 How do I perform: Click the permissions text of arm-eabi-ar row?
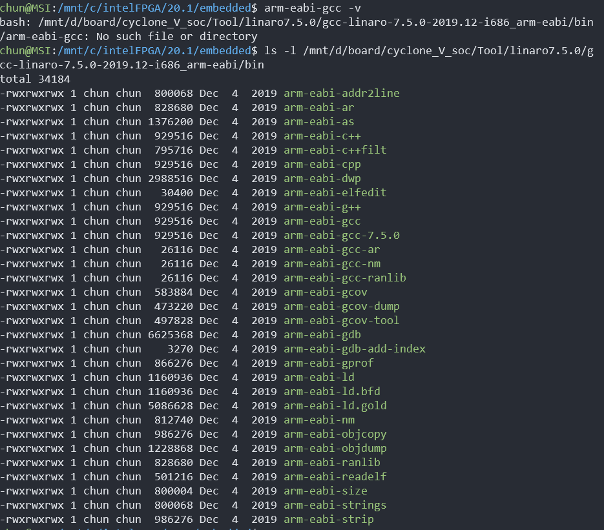coord(32,107)
